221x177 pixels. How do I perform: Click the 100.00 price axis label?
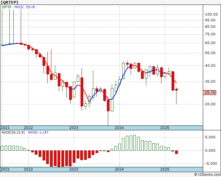click(x=211, y=14)
